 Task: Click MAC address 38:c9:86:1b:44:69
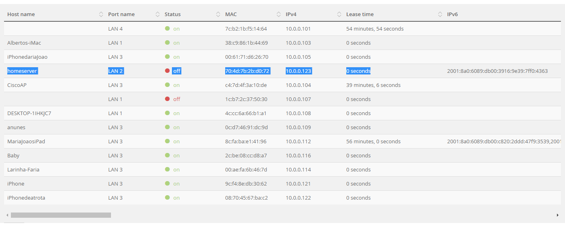click(x=247, y=43)
